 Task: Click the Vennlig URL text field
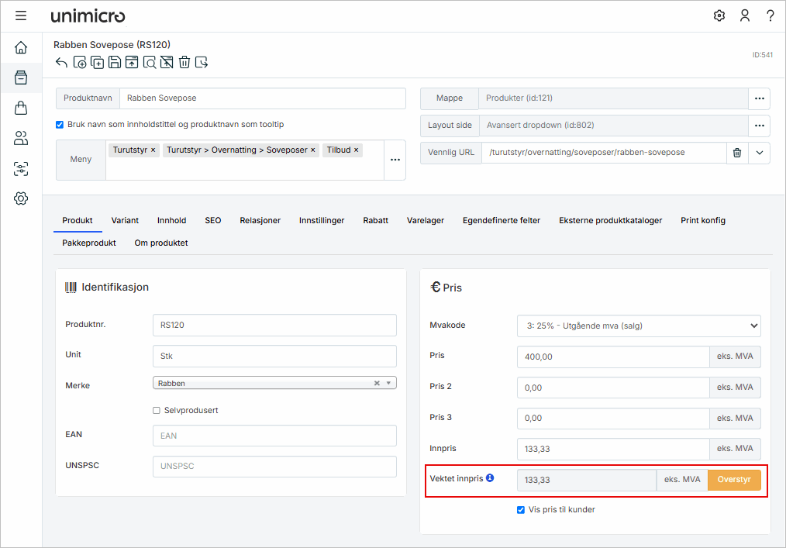point(604,153)
